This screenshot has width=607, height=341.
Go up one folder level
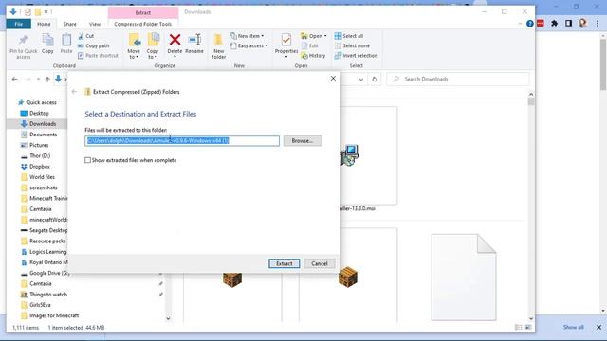[47, 80]
